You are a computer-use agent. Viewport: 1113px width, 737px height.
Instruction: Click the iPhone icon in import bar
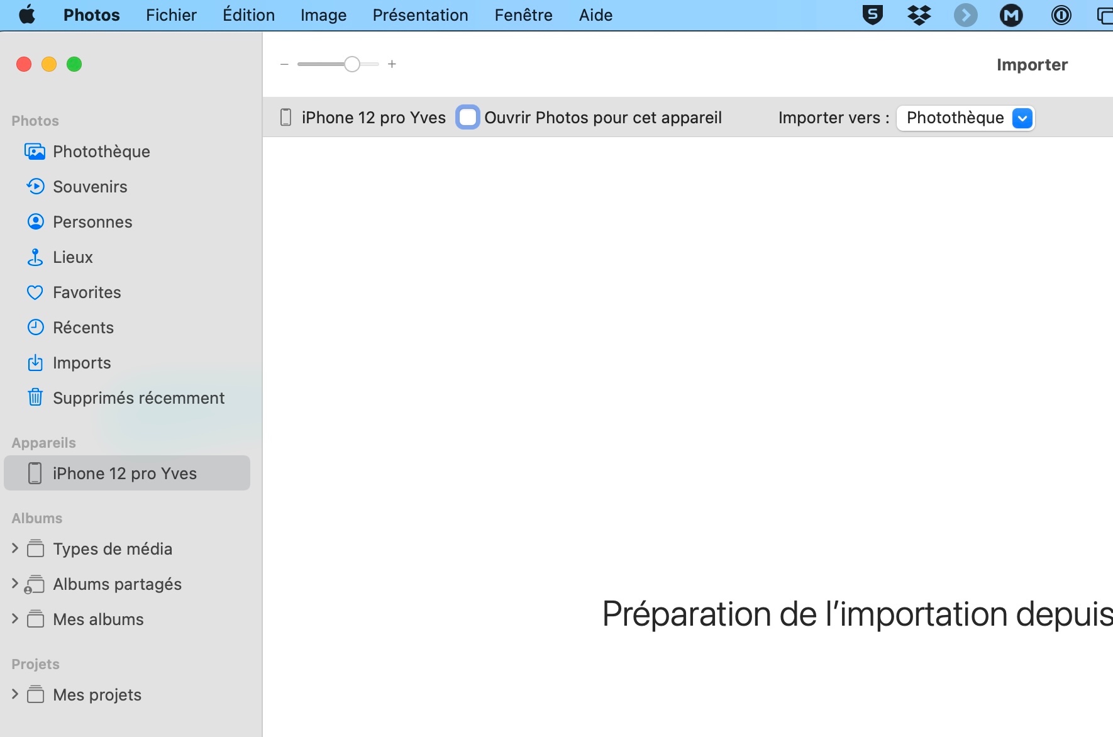pyautogui.click(x=285, y=118)
